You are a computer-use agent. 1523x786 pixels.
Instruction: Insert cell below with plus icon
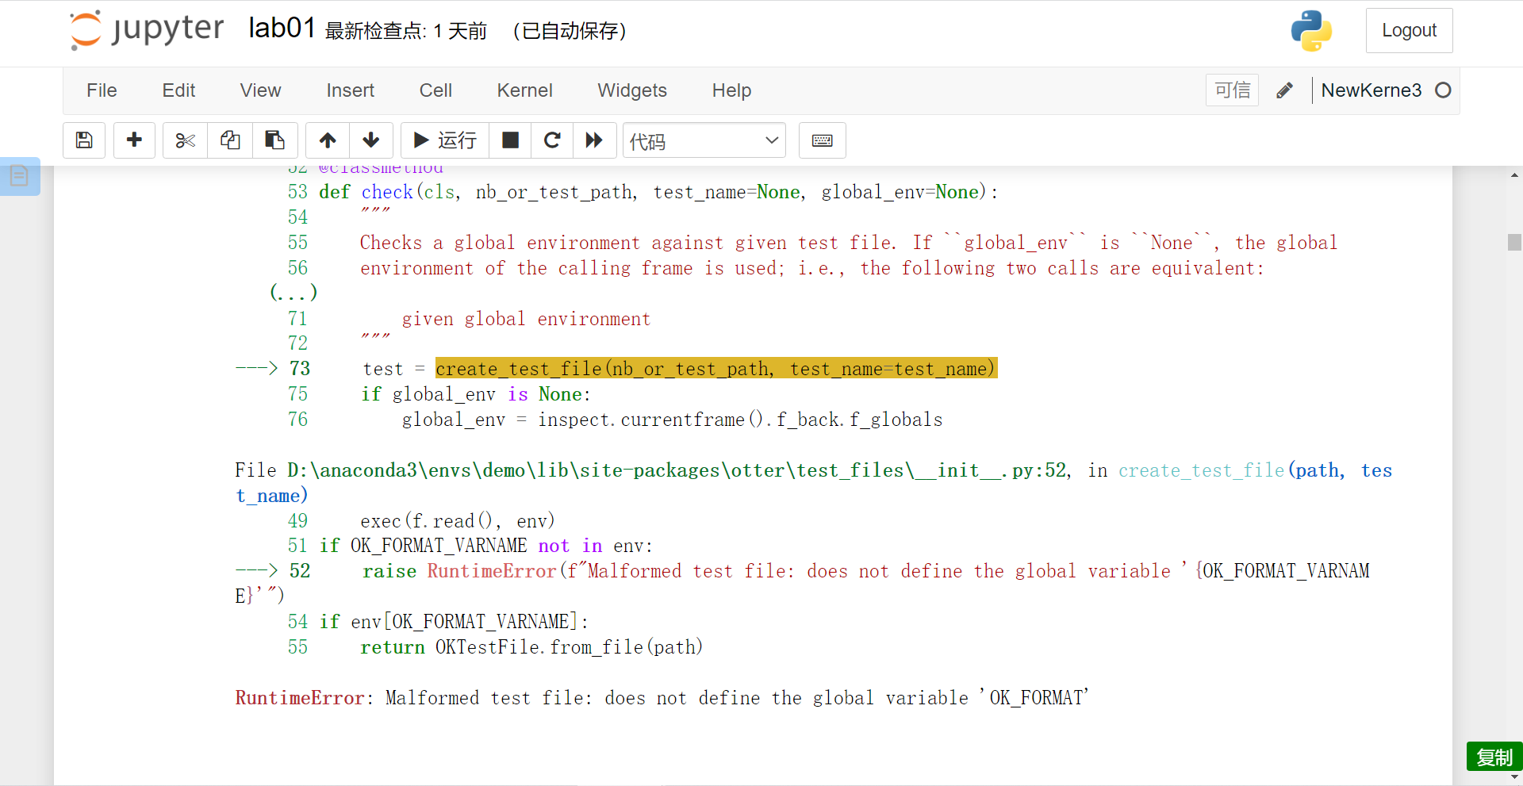pyautogui.click(x=134, y=140)
